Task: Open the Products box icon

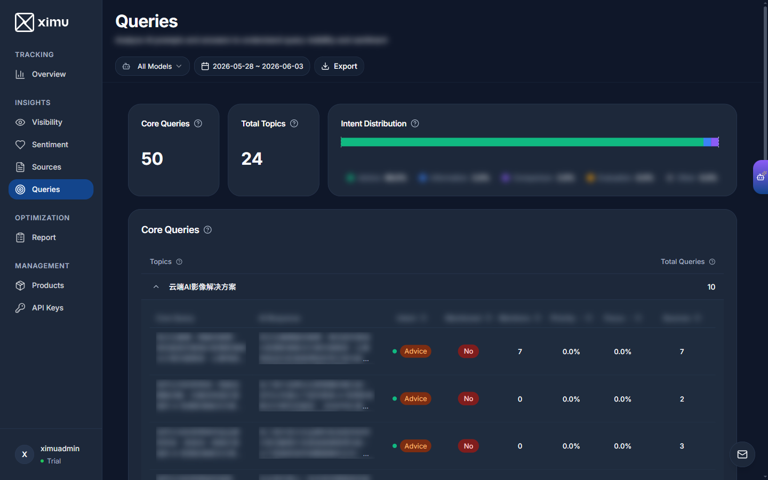Action: click(20, 285)
